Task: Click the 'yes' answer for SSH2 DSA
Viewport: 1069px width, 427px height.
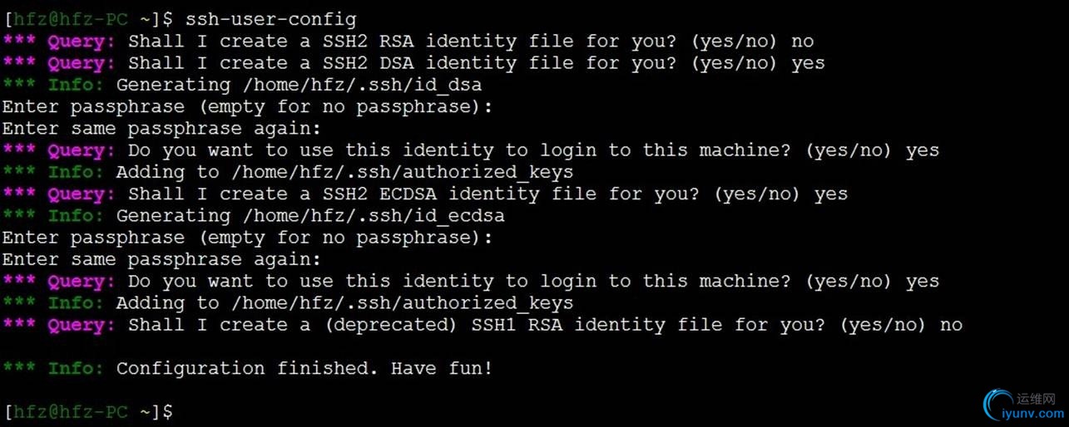Action: pyautogui.click(x=809, y=63)
